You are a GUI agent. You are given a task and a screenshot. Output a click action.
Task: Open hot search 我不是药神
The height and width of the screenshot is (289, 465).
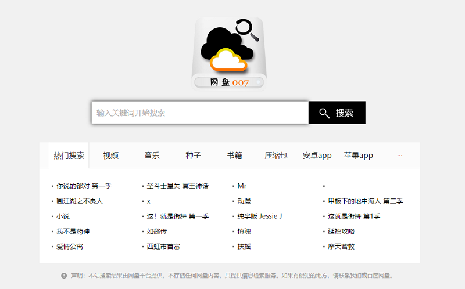[x=73, y=232]
